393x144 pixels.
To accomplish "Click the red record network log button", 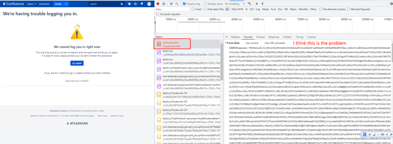I will 158,4.
